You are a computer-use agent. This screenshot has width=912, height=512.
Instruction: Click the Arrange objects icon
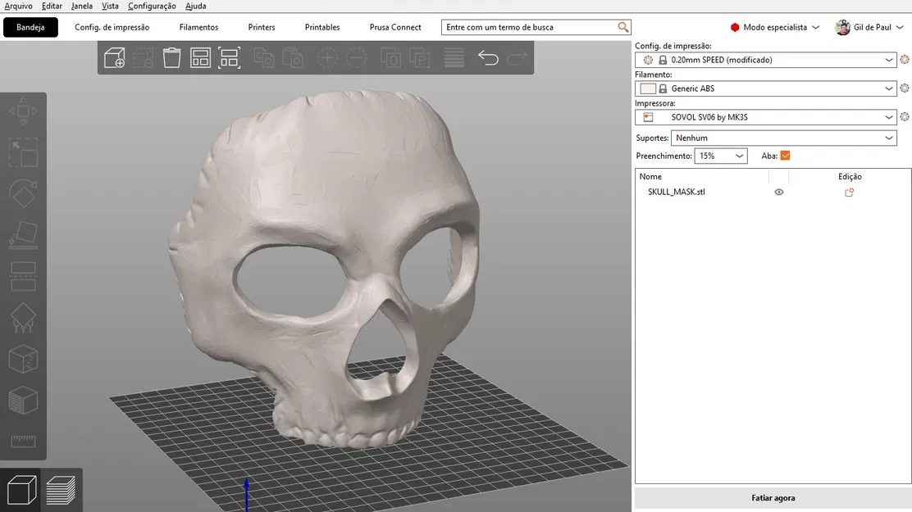tap(200, 58)
